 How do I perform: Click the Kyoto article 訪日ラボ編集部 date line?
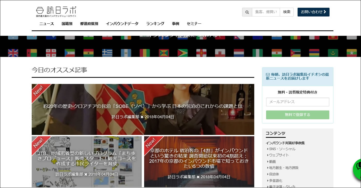(199, 177)
